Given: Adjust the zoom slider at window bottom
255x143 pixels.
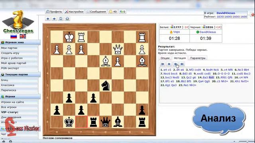Looking at the screenshot, I should (247, 141).
